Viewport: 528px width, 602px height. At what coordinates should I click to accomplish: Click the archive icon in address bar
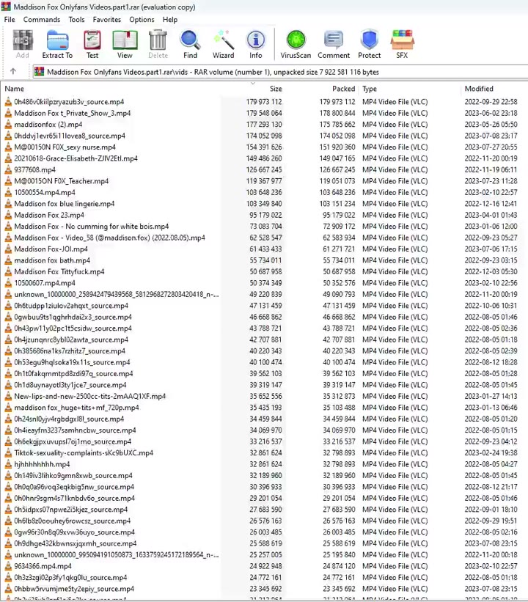39,72
